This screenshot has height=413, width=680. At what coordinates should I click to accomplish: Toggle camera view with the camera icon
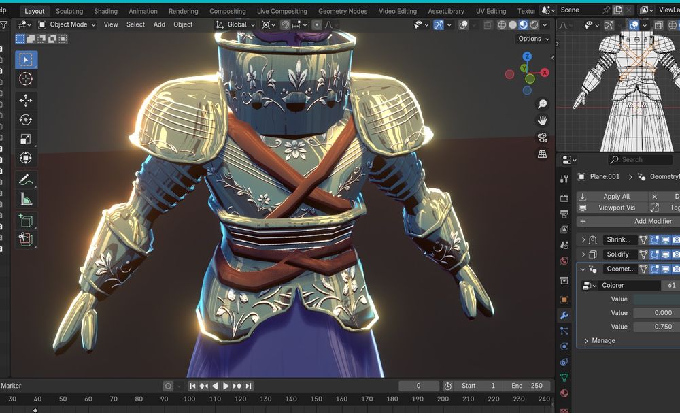pos(542,137)
